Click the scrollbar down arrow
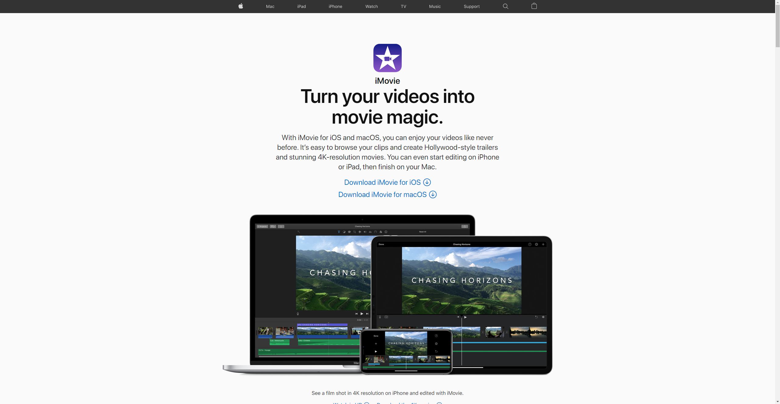The height and width of the screenshot is (404, 780). tap(777, 402)
